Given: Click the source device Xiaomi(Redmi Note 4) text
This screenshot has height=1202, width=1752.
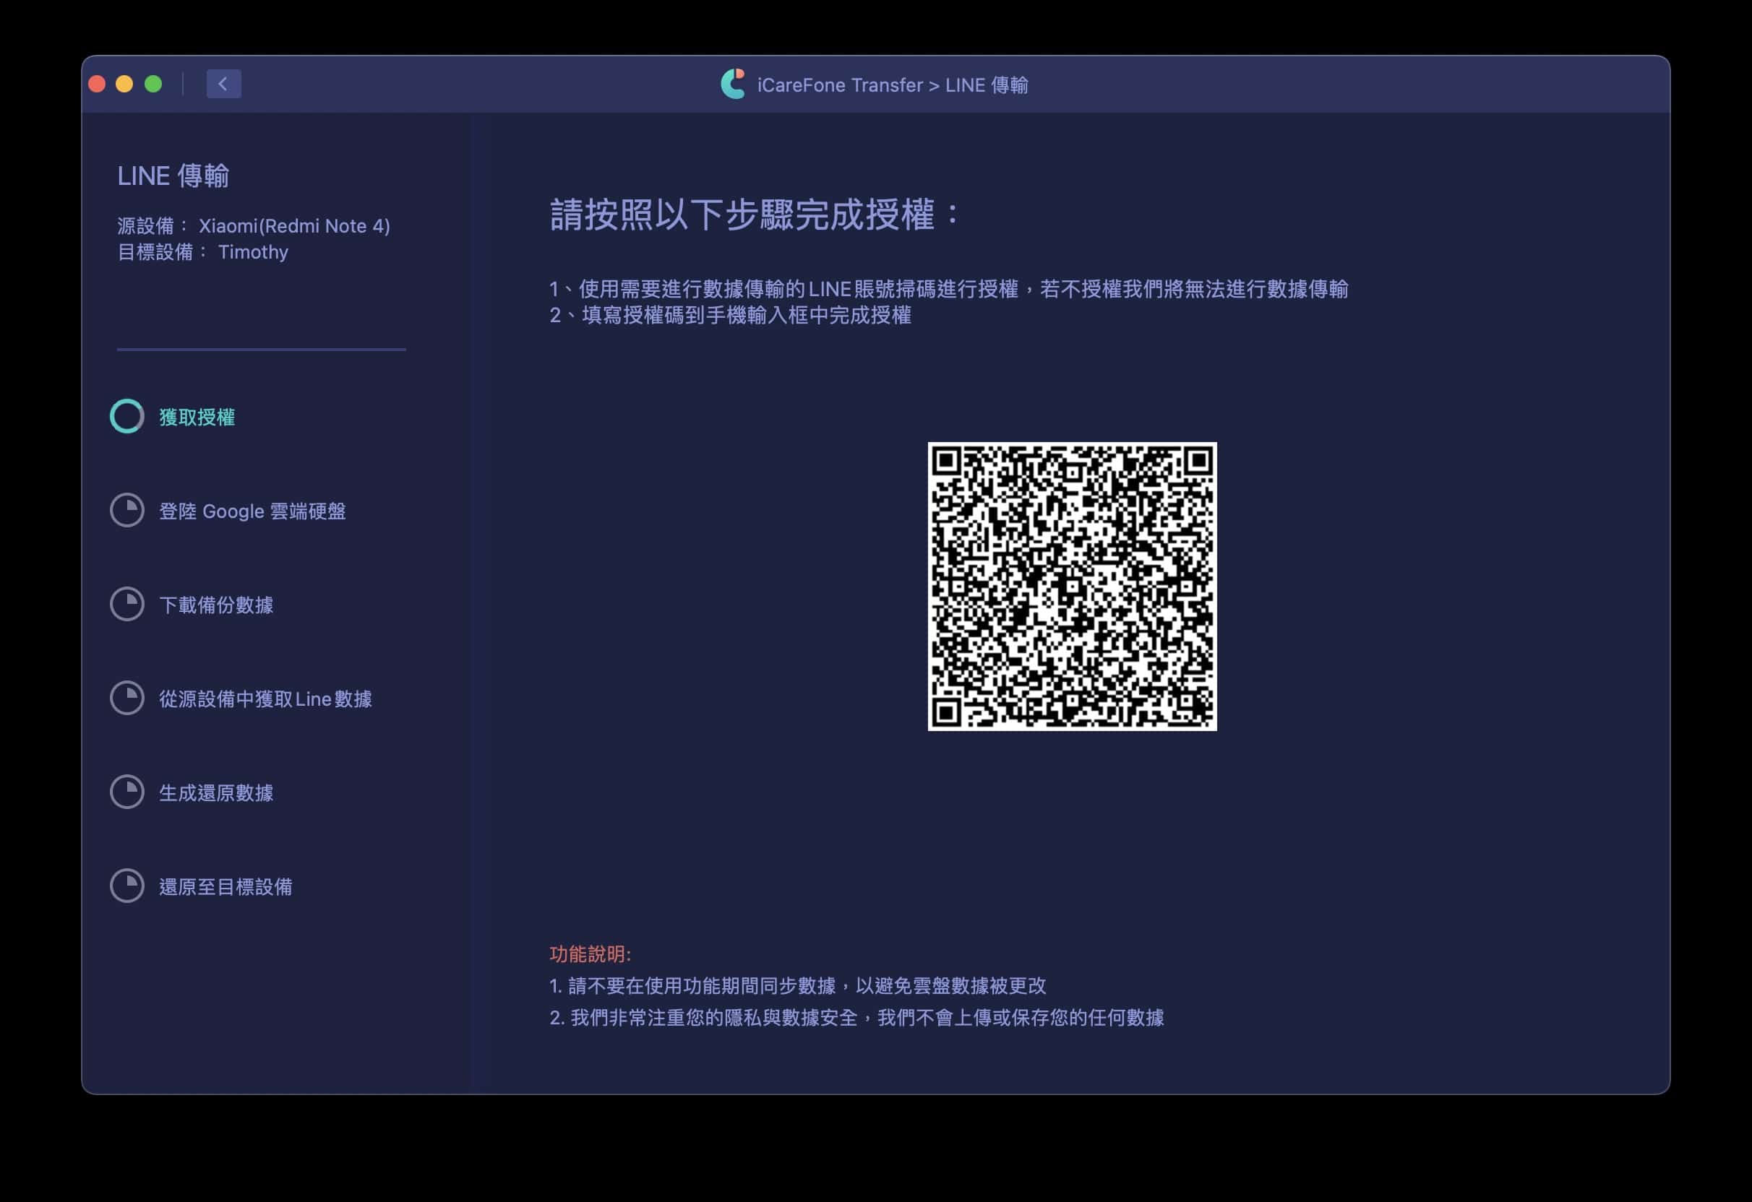Looking at the screenshot, I should [x=294, y=226].
